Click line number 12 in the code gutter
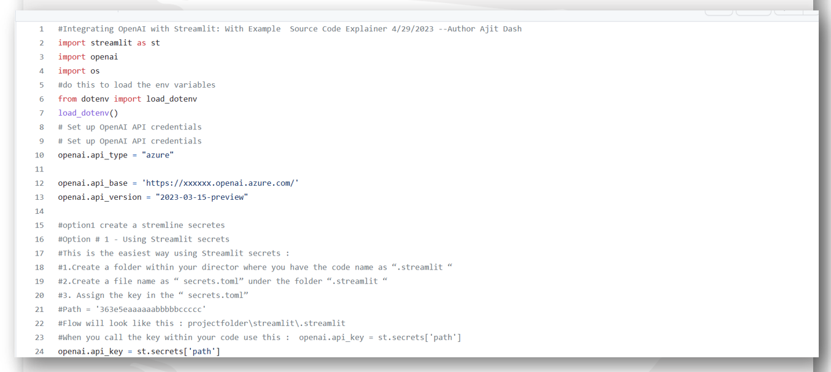Screen dimensions: 831x372 pos(40,183)
